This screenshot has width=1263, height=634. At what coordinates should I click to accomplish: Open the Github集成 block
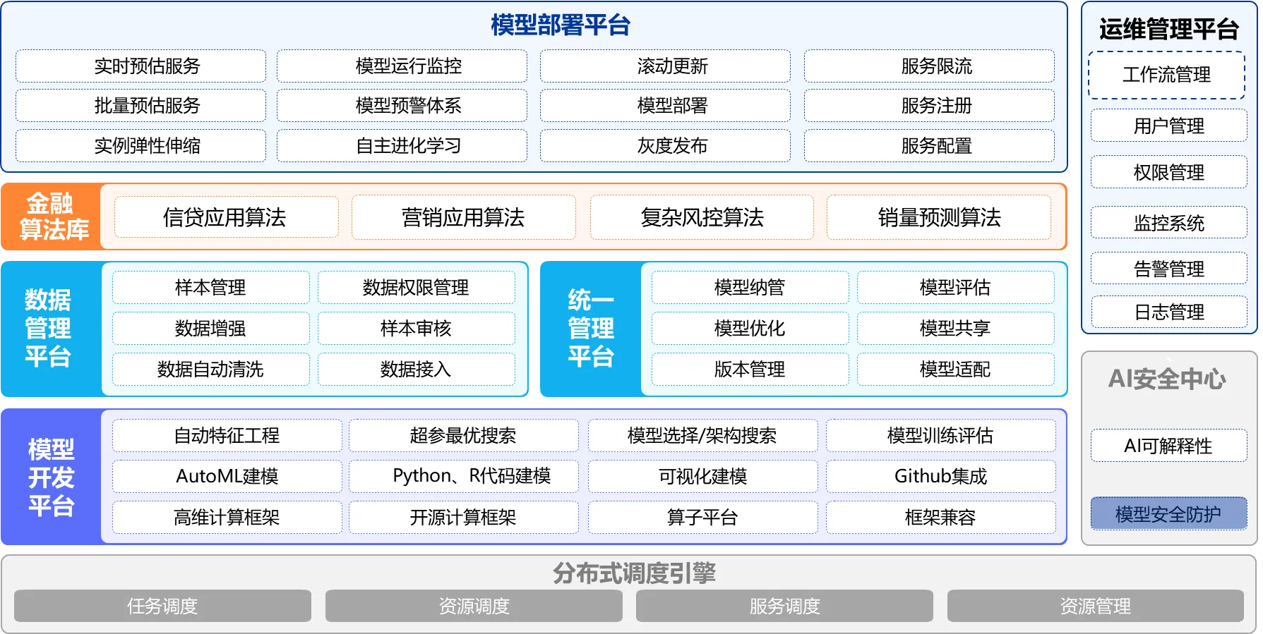[x=940, y=477]
